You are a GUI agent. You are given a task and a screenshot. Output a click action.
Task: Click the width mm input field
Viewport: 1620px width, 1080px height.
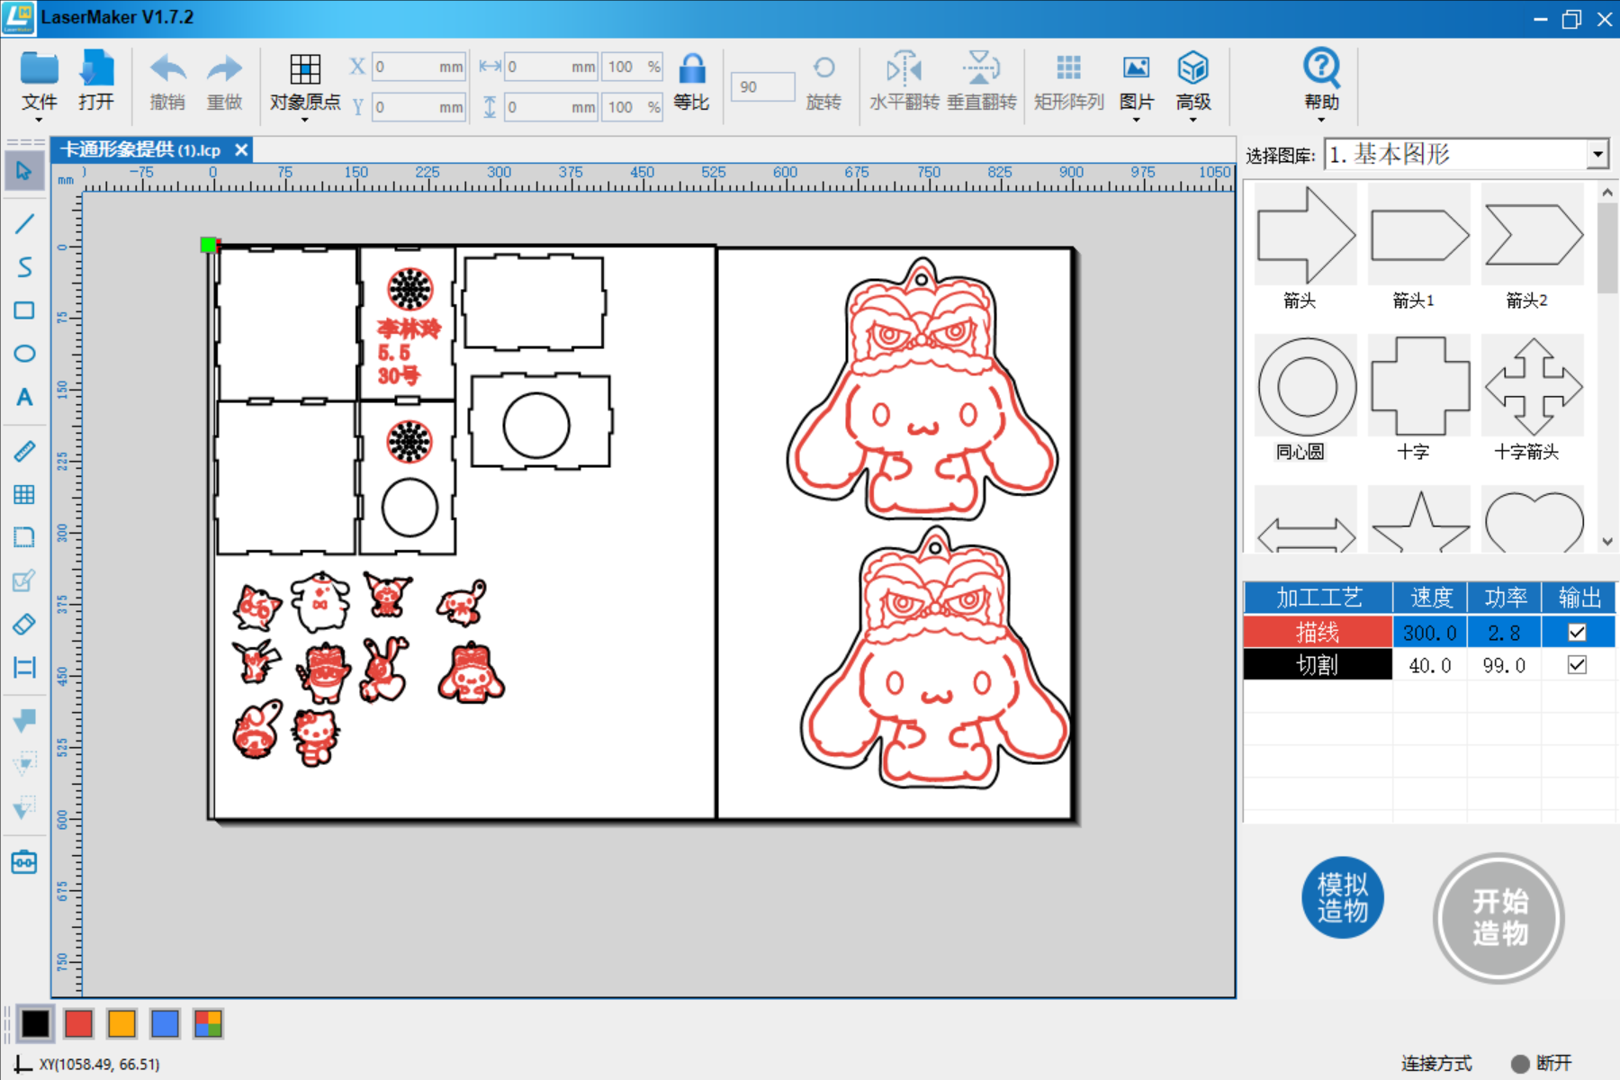pyautogui.click(x=551, y=67)
